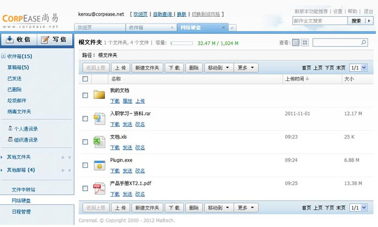Switch to the 欢迎页 tab
The image size is (378, 227).
click(100, 28)
